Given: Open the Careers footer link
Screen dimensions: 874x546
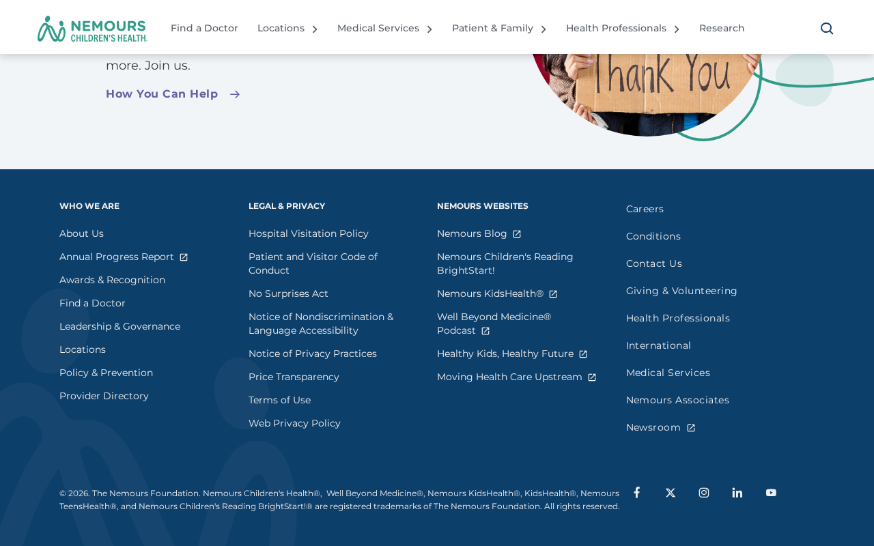Looking at the screenshot, I should [645, 209].
